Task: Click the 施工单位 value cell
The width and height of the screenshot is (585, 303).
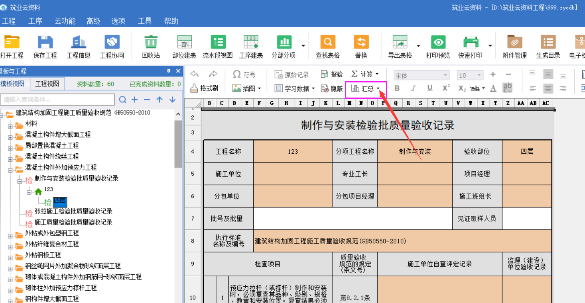Action: click(x=293, y=174)
